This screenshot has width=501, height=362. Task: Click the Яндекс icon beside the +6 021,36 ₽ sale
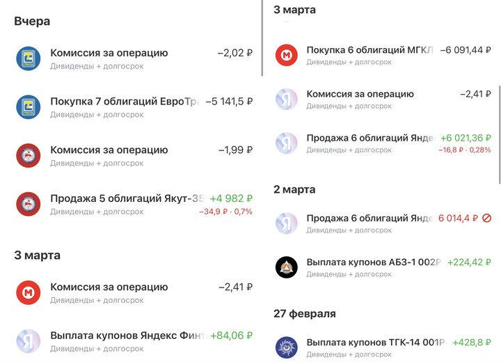(x=286, y=143)
